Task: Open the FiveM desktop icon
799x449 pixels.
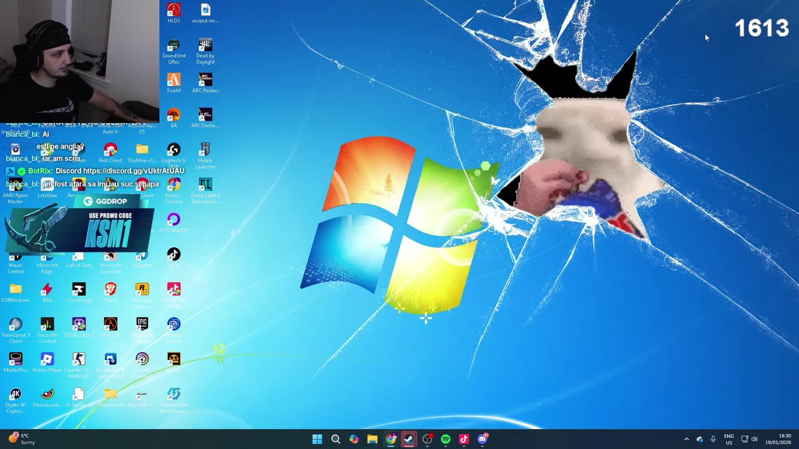Action: coord(174,83)
